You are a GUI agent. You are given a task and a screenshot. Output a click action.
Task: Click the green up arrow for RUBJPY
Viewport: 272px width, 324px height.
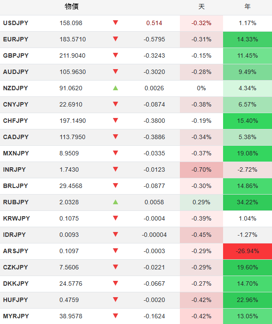click(116, 202)
